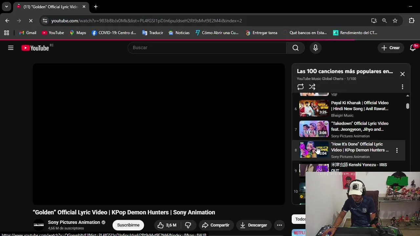Open the COVID-19: Centro d... bookmark
420x236 pixels.
114,33
